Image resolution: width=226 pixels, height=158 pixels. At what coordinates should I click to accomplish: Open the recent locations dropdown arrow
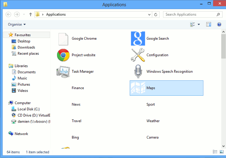click(x=24, y=14)
